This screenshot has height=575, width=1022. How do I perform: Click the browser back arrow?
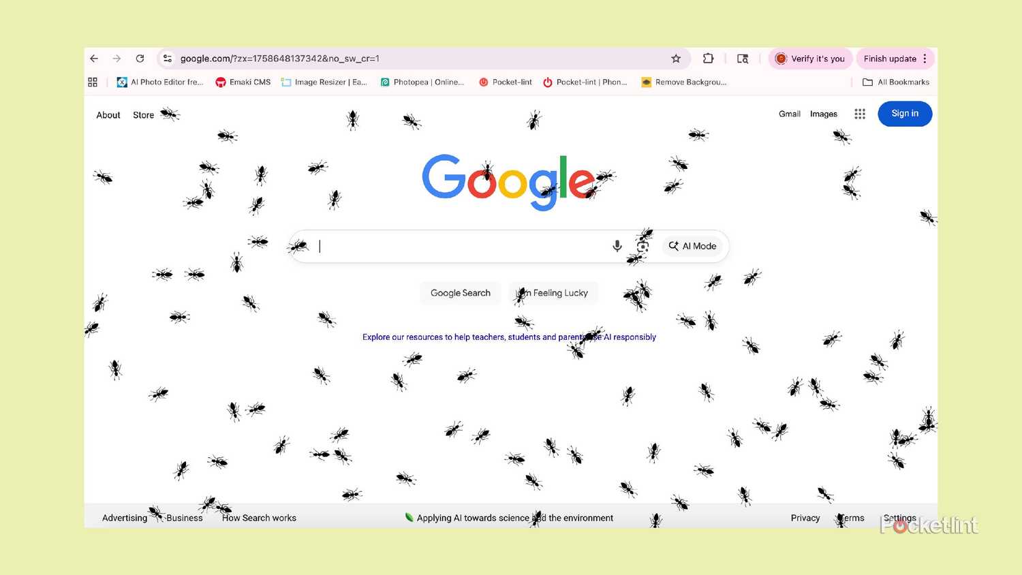pyautogui.click(x=94, y=59)
